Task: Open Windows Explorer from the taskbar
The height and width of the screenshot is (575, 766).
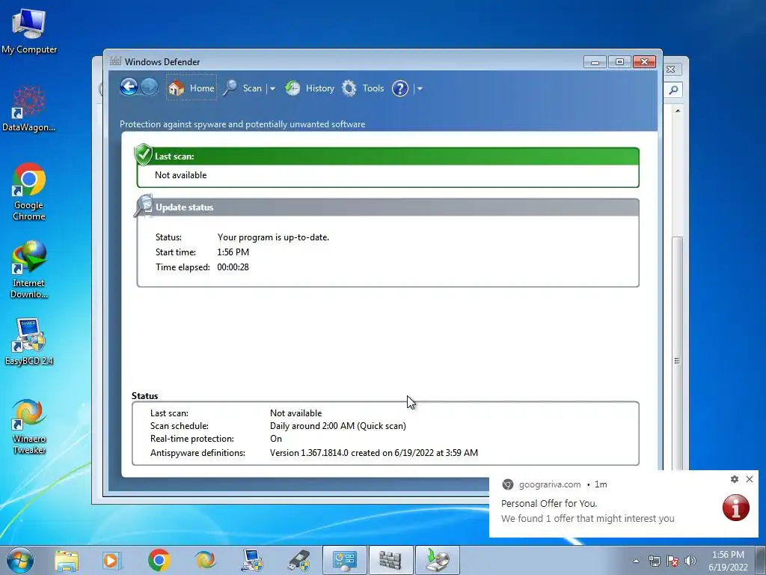Action: coord(67,560)
